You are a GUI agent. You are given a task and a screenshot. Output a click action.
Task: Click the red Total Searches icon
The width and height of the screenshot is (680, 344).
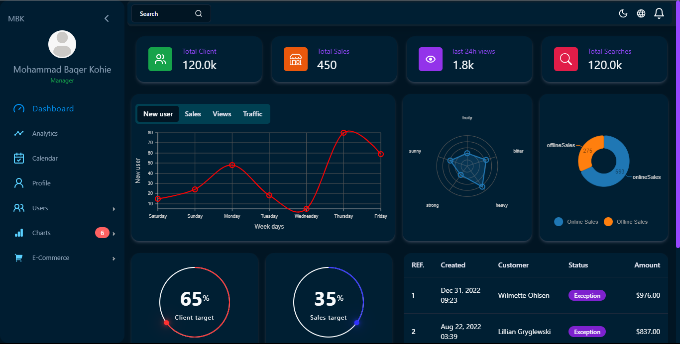(566, 59)
